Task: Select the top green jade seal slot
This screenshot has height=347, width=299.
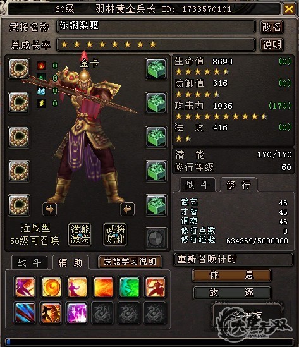Action: click(x=156, y=68)
